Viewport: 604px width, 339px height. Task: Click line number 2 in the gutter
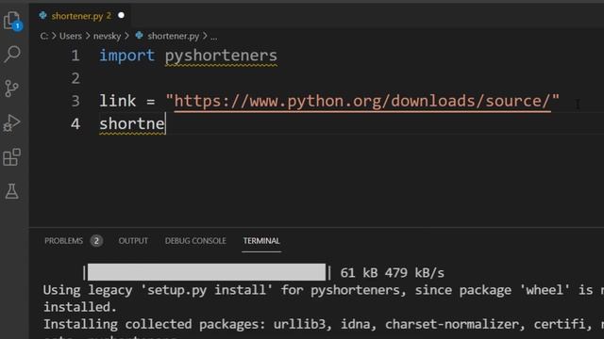[75, 78]
